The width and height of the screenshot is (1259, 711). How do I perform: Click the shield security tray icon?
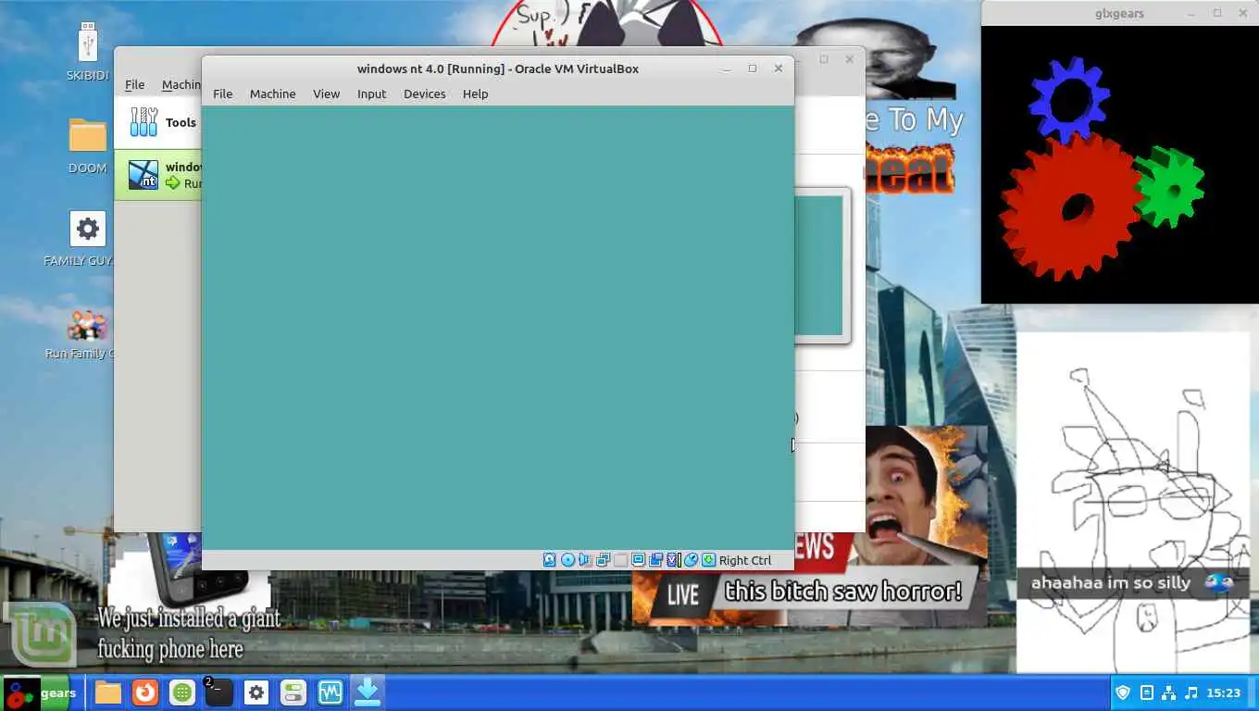pyautogui.click(x=1124, y=692)
